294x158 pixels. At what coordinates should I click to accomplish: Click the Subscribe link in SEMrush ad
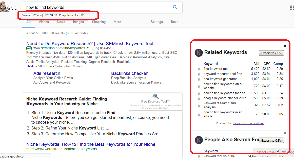coord(62,66)
